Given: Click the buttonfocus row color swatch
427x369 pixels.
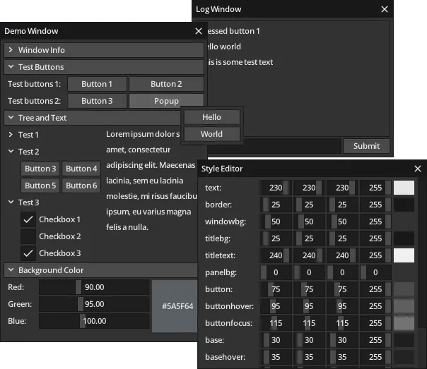Looking at the screenshot, I should (x=404, y=323).
